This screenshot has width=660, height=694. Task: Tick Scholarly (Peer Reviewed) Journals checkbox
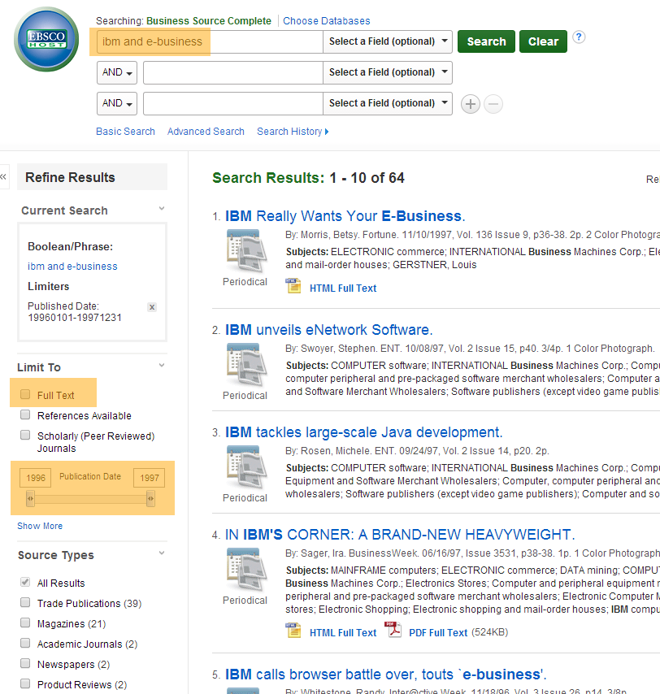coord(25,435)
